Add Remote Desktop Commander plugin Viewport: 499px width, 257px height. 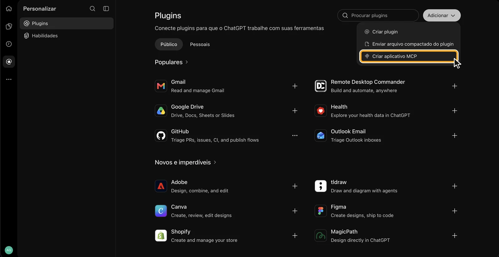454,86
